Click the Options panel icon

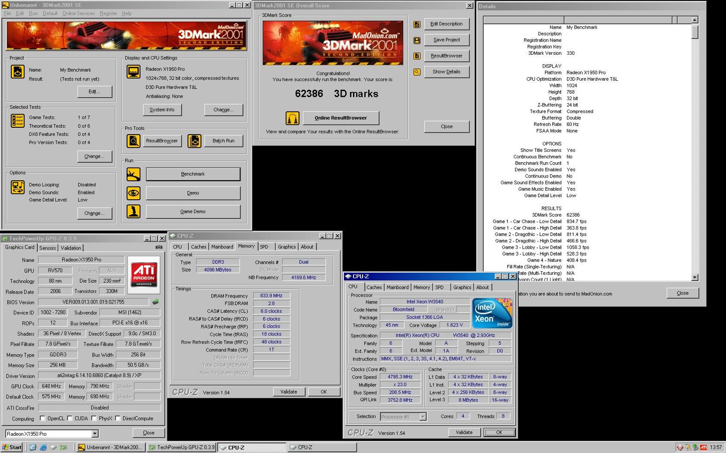tap(18, 187)
